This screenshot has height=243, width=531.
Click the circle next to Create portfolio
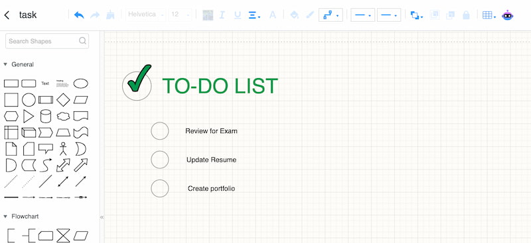160,188
